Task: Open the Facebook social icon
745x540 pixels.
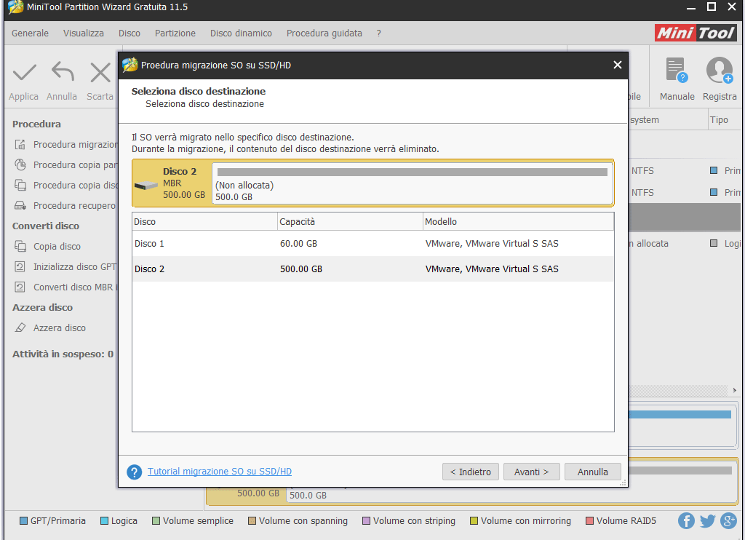Action: pos(686,520)
